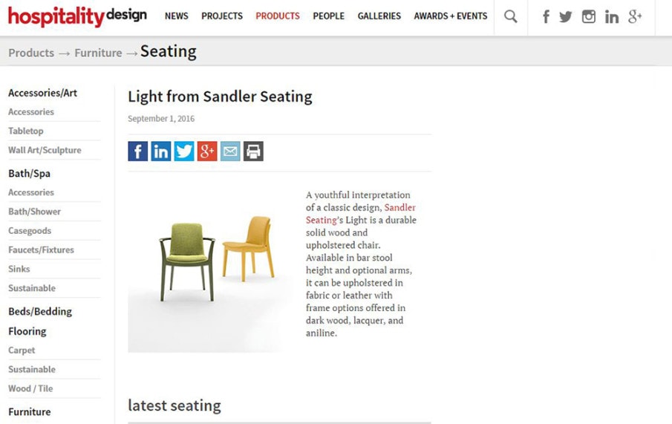The width and height of the screenshot is (672, 424).
Task: Share article on Google Plus
Action: 207,151
